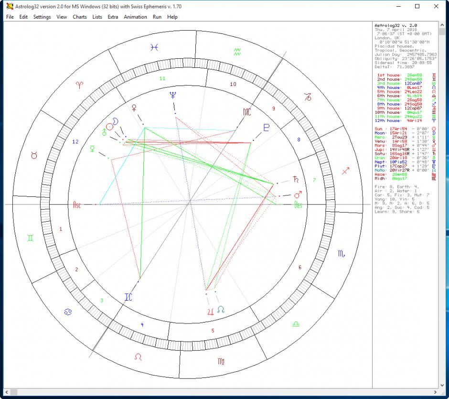Image resolution: width=449 pixels, height=399 pixels.
Task: Click the Scorpio glyph in the zodiac ring
Action: coord(342,253)
